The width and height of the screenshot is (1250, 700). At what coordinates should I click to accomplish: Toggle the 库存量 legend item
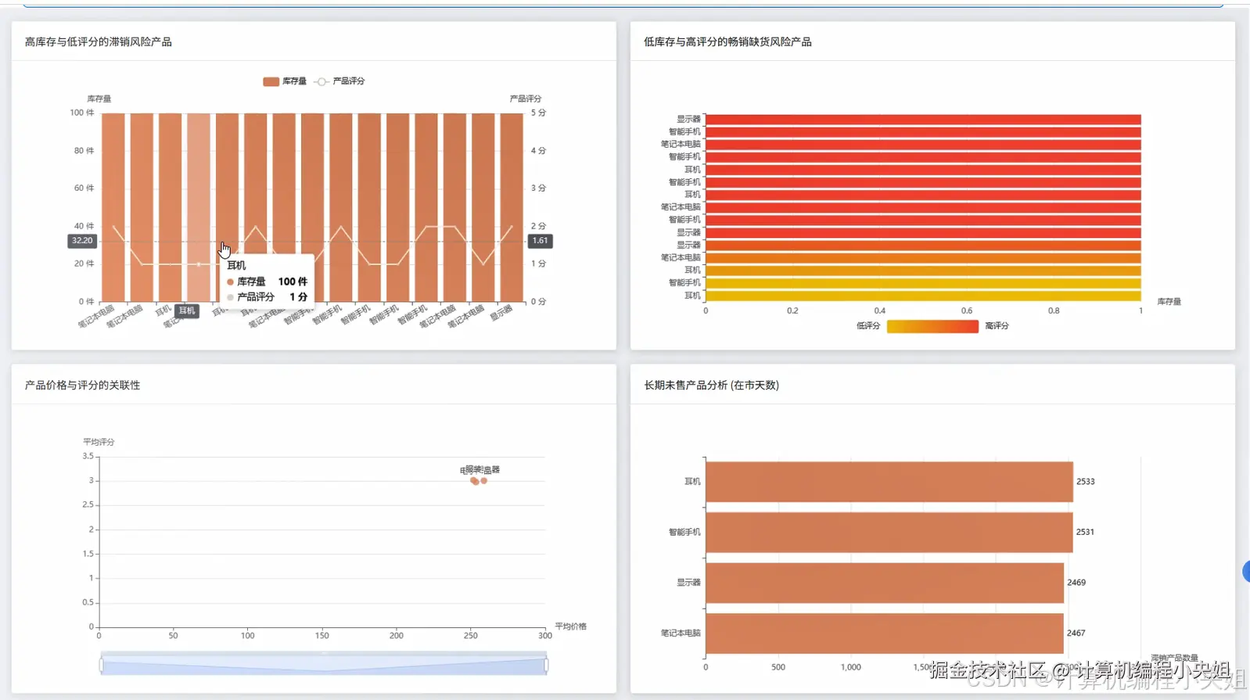(285, 81)
